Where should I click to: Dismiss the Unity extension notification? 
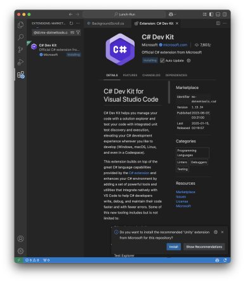tap(222, 232)
